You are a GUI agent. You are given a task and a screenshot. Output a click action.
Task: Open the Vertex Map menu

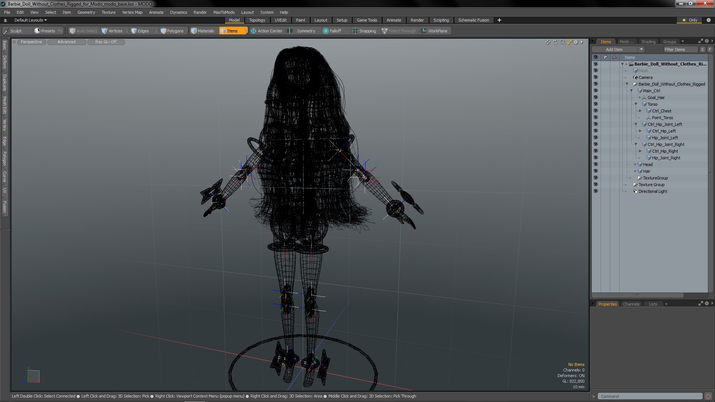coord(132,12)
